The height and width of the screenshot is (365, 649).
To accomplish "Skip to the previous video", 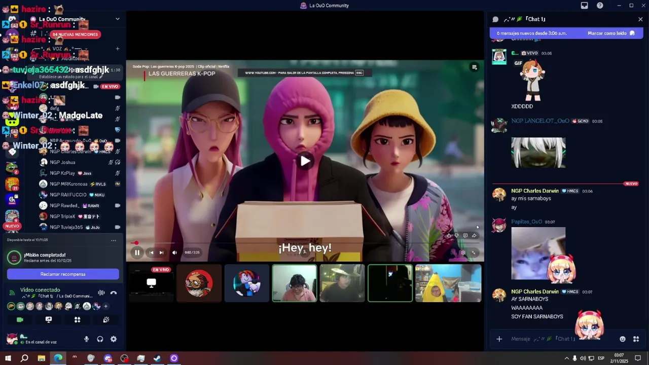I will (x=151, y=252).
